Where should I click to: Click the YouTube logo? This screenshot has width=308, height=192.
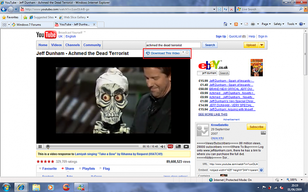pos(46,35)
